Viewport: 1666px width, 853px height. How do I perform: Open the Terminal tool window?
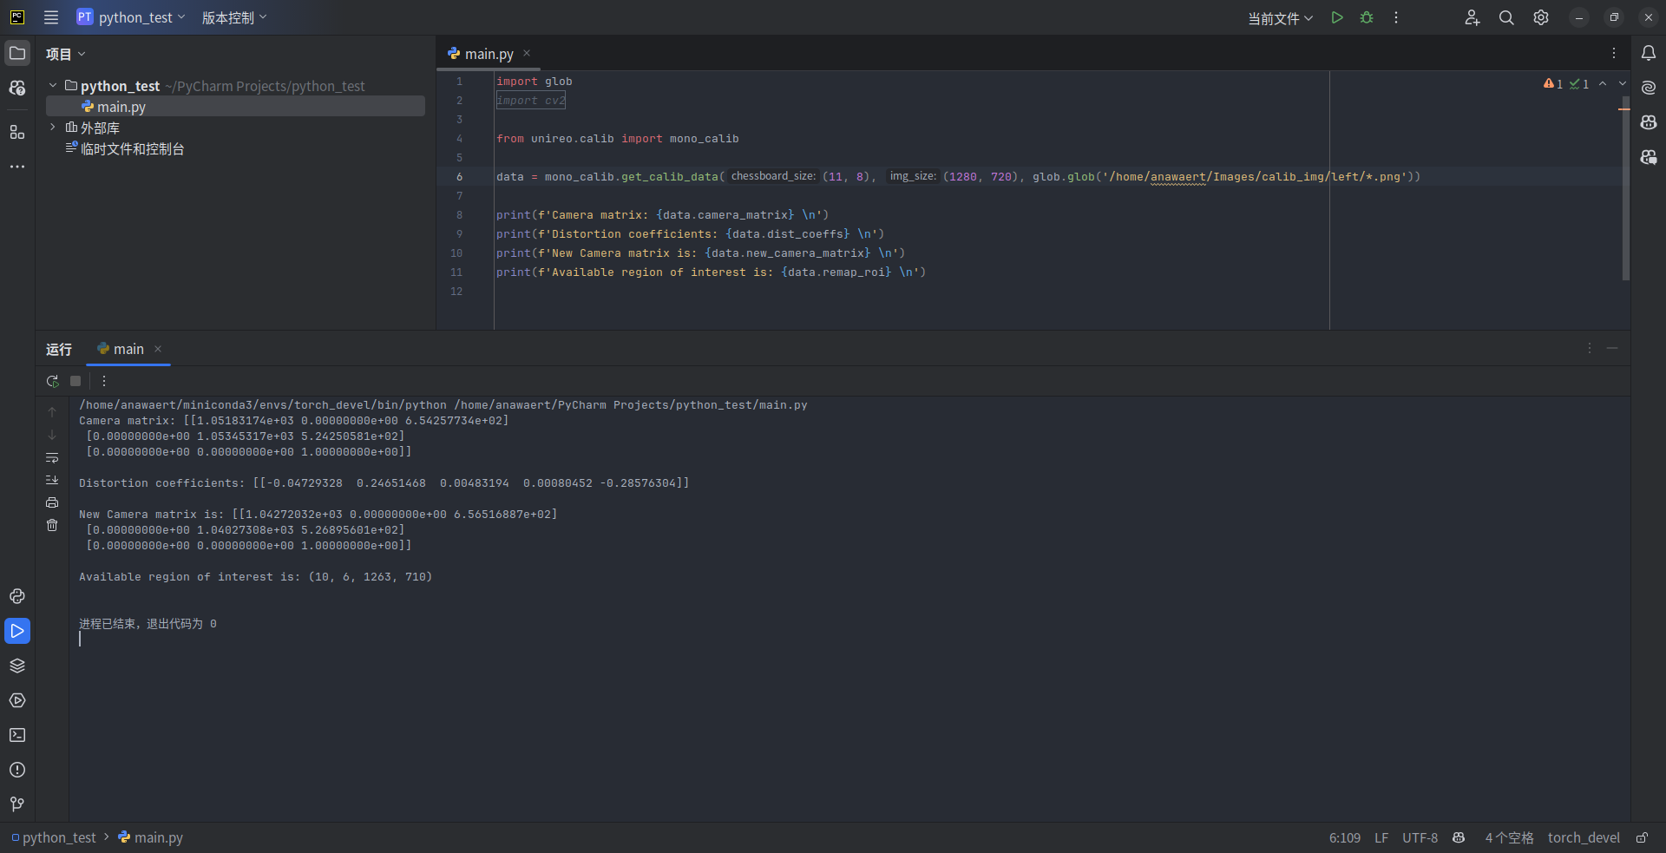(x=17, y=735)
